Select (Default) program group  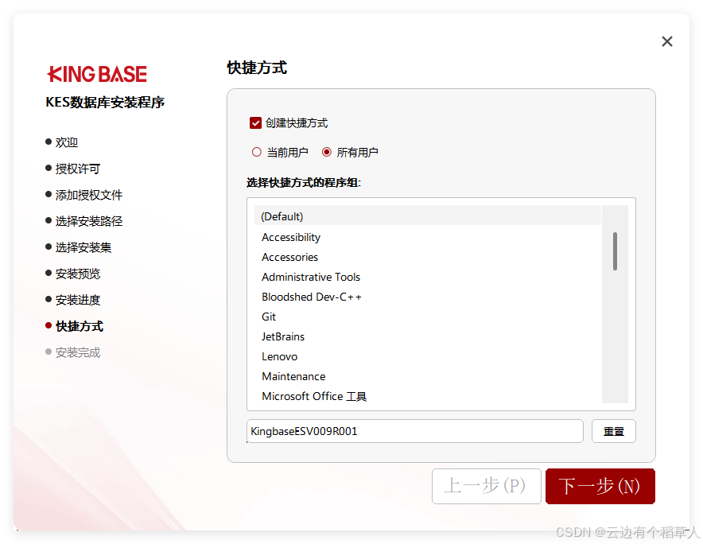(x=428, y=216)
